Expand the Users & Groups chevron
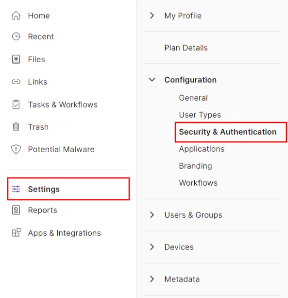This screenshot has width=288, height=298. click(152, 215)
